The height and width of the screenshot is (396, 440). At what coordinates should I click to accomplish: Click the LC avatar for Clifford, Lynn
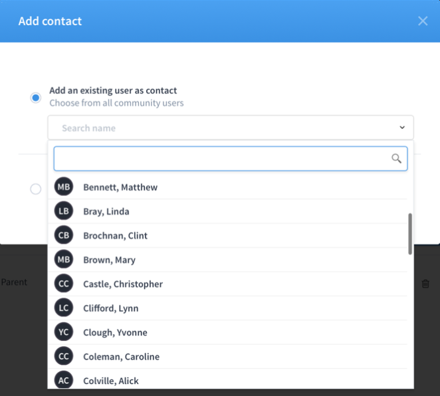point(64,308)
